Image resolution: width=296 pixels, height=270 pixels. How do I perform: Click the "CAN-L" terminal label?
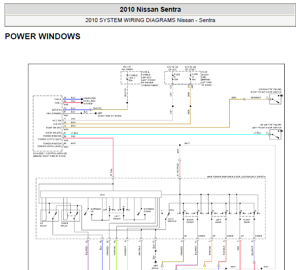pyautogui.click(x=58, y=103)
